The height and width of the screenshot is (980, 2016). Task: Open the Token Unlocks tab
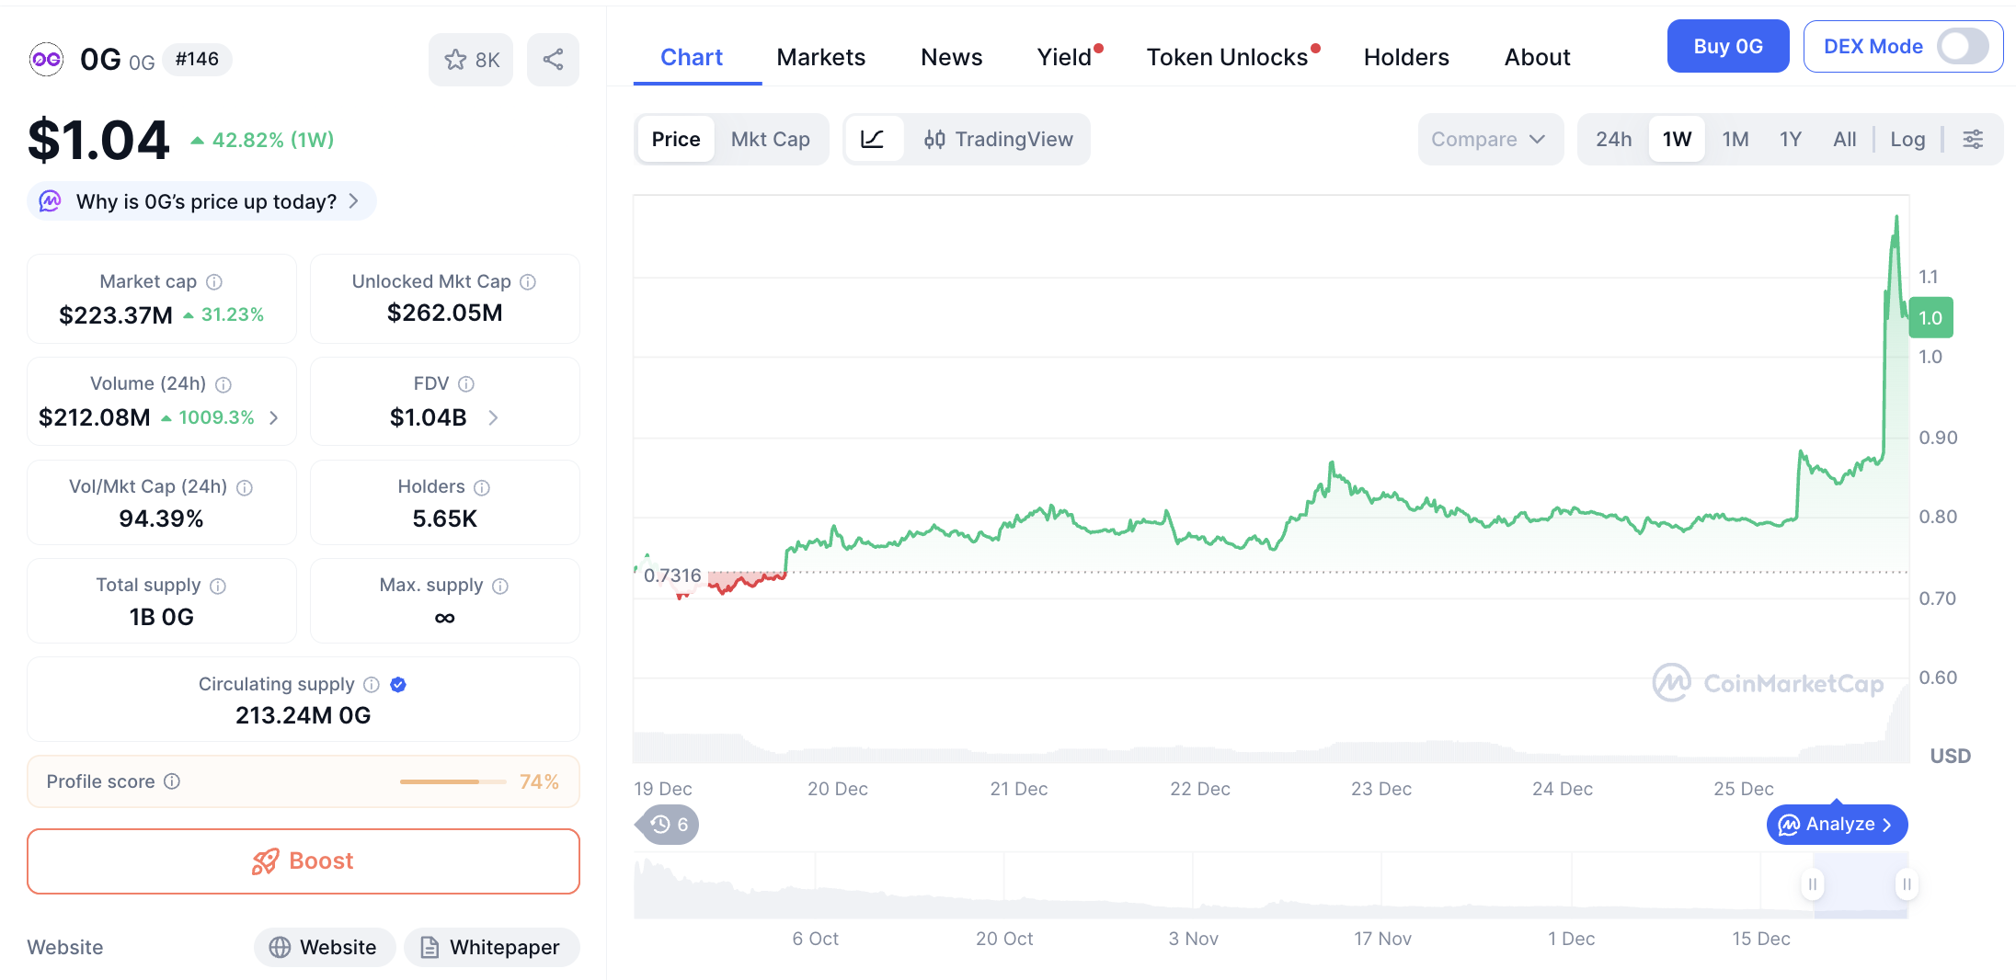(x=1227, y=57)
